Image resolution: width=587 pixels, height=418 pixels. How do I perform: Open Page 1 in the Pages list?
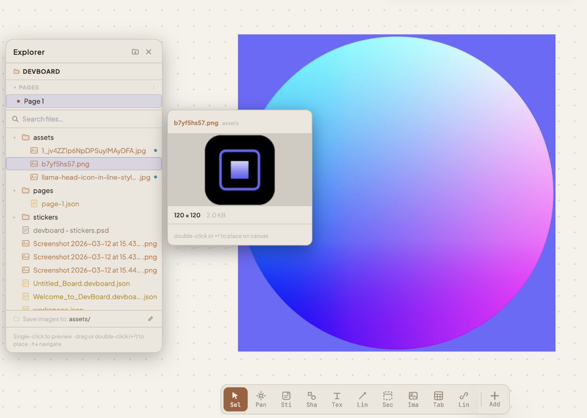34,101
